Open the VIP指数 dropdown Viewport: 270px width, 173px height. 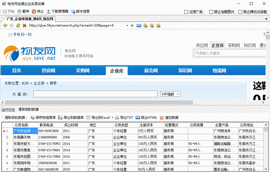point(170,94)
